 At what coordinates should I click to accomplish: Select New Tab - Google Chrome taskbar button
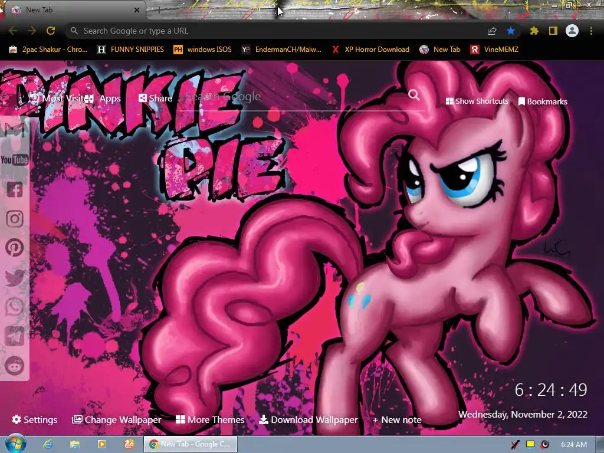click(x=191, y=444)
